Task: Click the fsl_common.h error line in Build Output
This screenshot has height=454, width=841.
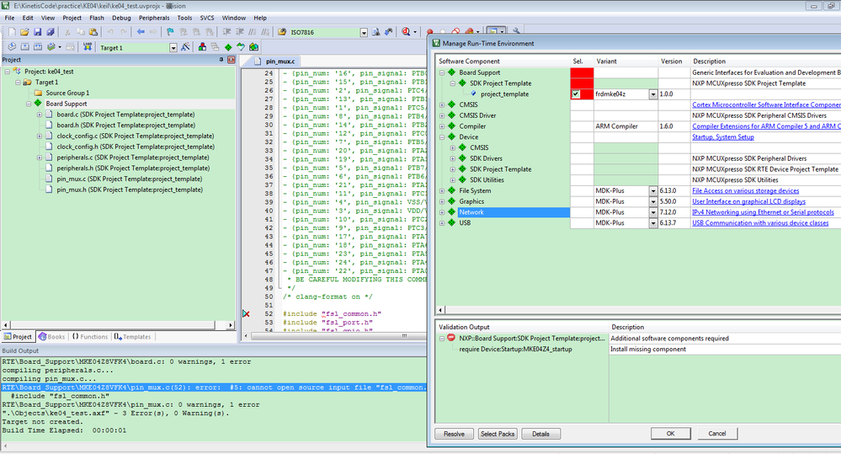Action: [x=214, y=387]
